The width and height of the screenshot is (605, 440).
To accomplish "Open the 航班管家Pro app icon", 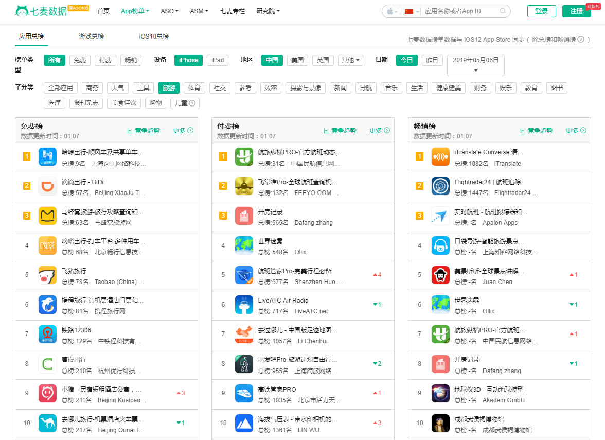I will coord(244,275).
